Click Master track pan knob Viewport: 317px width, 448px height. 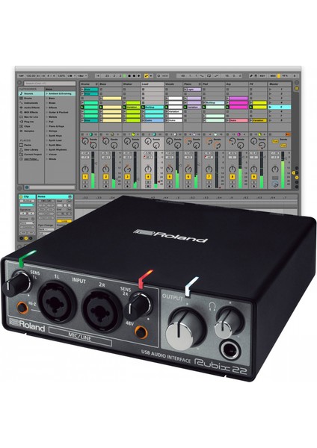pos(275,169)
